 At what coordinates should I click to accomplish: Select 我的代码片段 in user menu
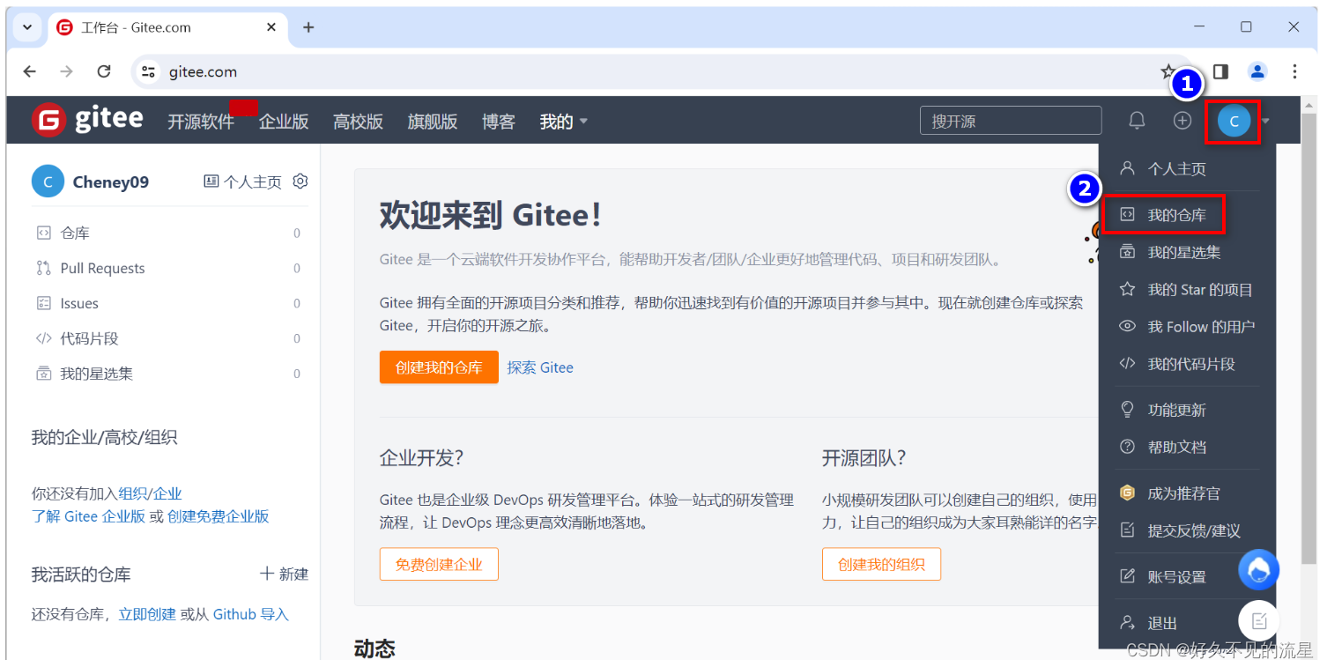click(1187, 363)
